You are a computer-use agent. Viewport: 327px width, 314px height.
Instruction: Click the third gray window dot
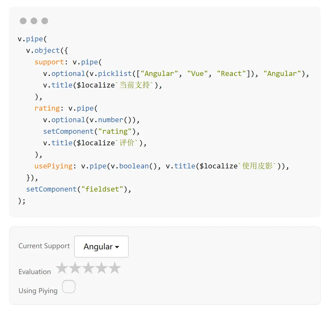[45, 21]
